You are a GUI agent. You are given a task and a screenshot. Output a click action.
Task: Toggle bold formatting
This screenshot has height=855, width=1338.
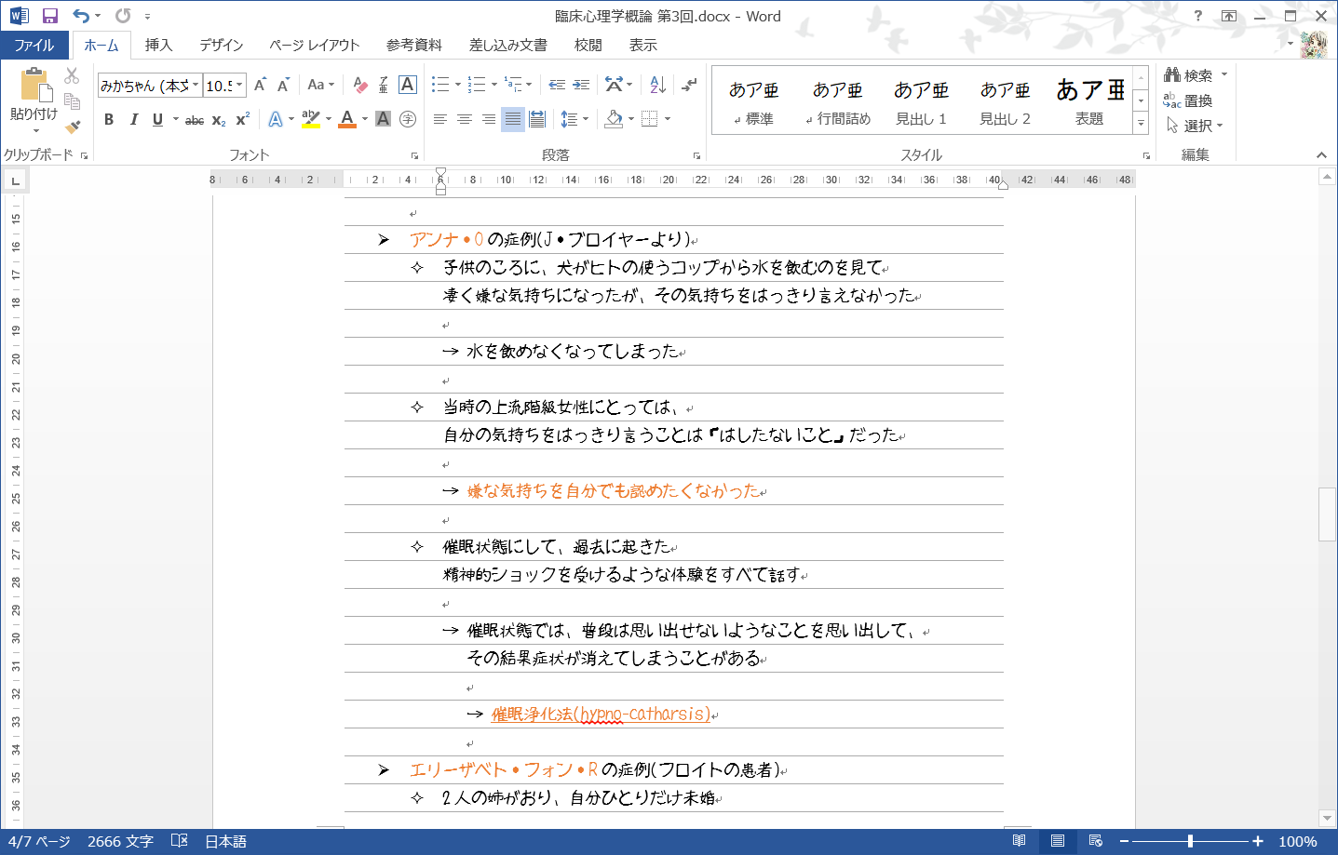click(x=109, y=119)
